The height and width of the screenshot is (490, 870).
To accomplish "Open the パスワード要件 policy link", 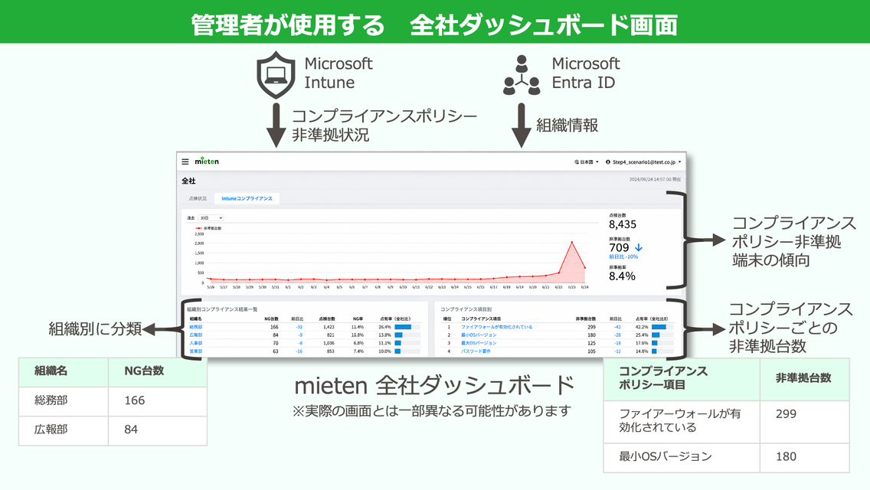I will [x=476, y=351].
